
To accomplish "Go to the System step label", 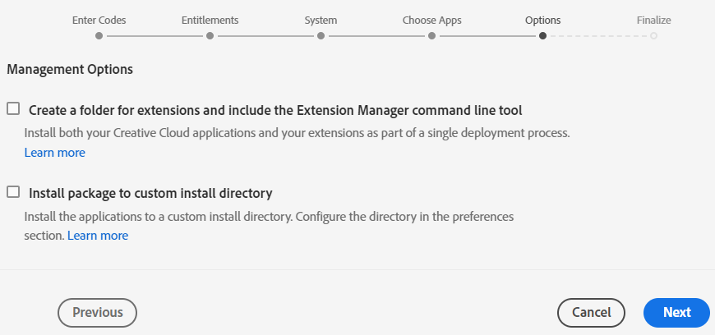I will pos(321,20).
